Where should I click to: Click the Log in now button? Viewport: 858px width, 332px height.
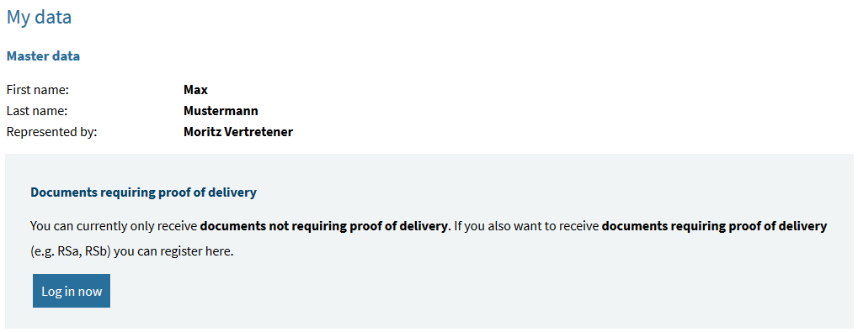[72, 291]
